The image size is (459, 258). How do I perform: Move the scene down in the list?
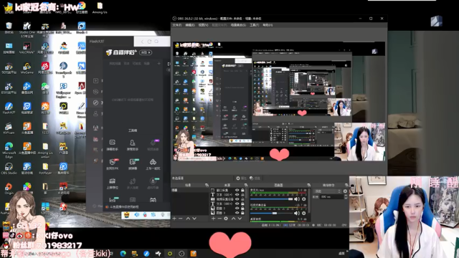coord(194,219)
